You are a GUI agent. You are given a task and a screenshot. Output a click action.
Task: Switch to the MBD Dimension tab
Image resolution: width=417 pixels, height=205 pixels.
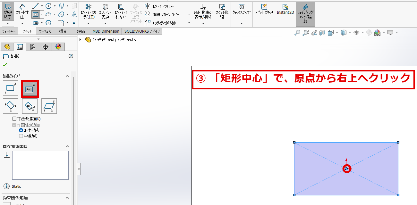pos(106,31)
